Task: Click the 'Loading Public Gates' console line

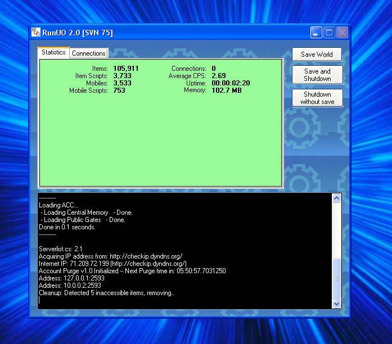Action: click(x=83, y=220)
